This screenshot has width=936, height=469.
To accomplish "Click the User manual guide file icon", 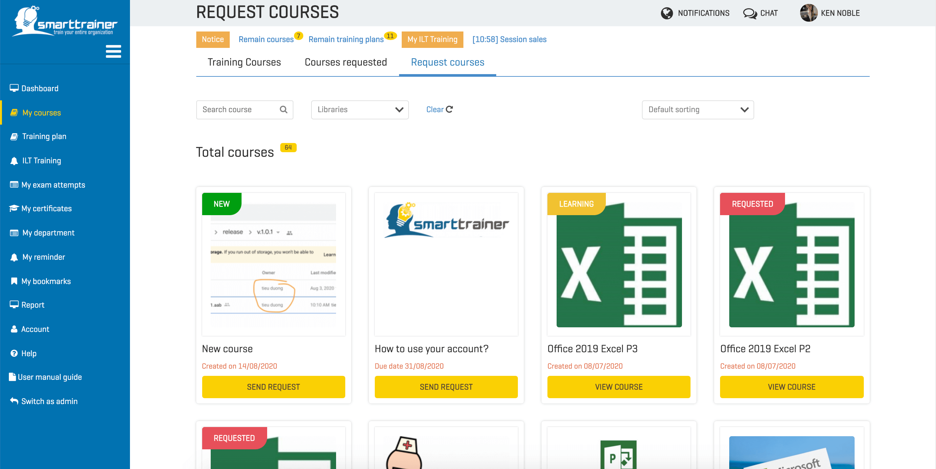I will tap(12, 377).
